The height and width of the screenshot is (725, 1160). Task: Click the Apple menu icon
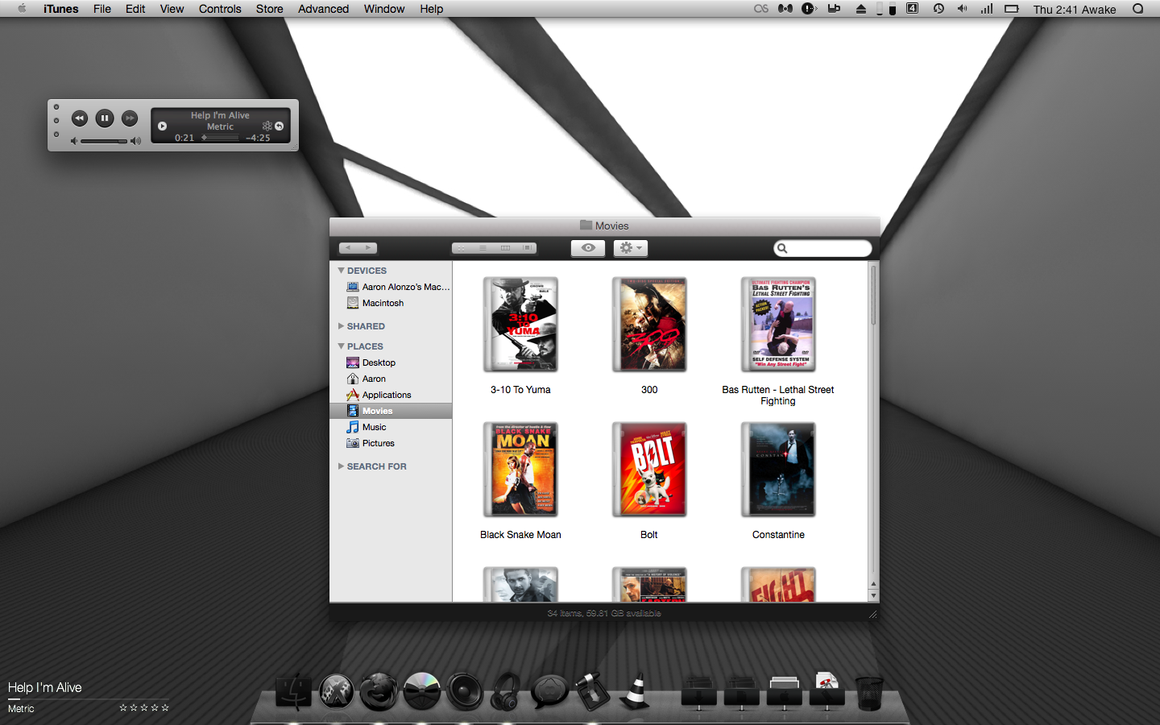pos(22,9)
